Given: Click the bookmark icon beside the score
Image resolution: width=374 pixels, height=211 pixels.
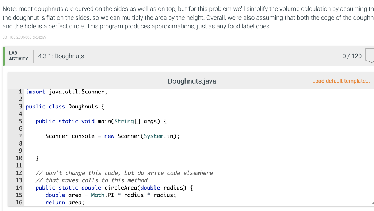Looking at the screenshot, I should 371,56.
